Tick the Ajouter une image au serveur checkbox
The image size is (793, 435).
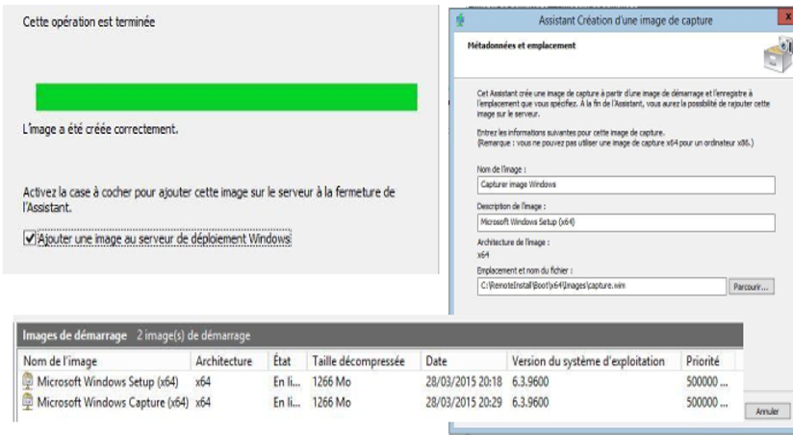coord(30,239)
